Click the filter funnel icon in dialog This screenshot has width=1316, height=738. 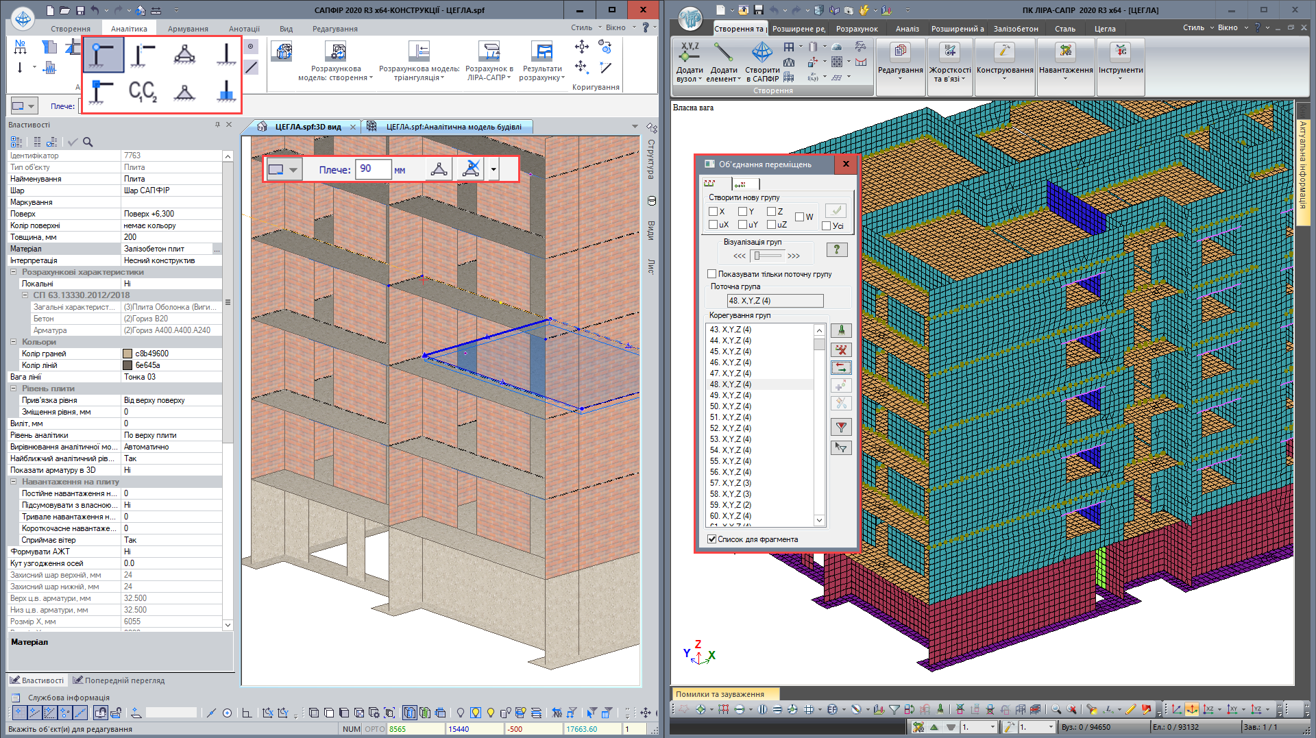pos(841,428)
